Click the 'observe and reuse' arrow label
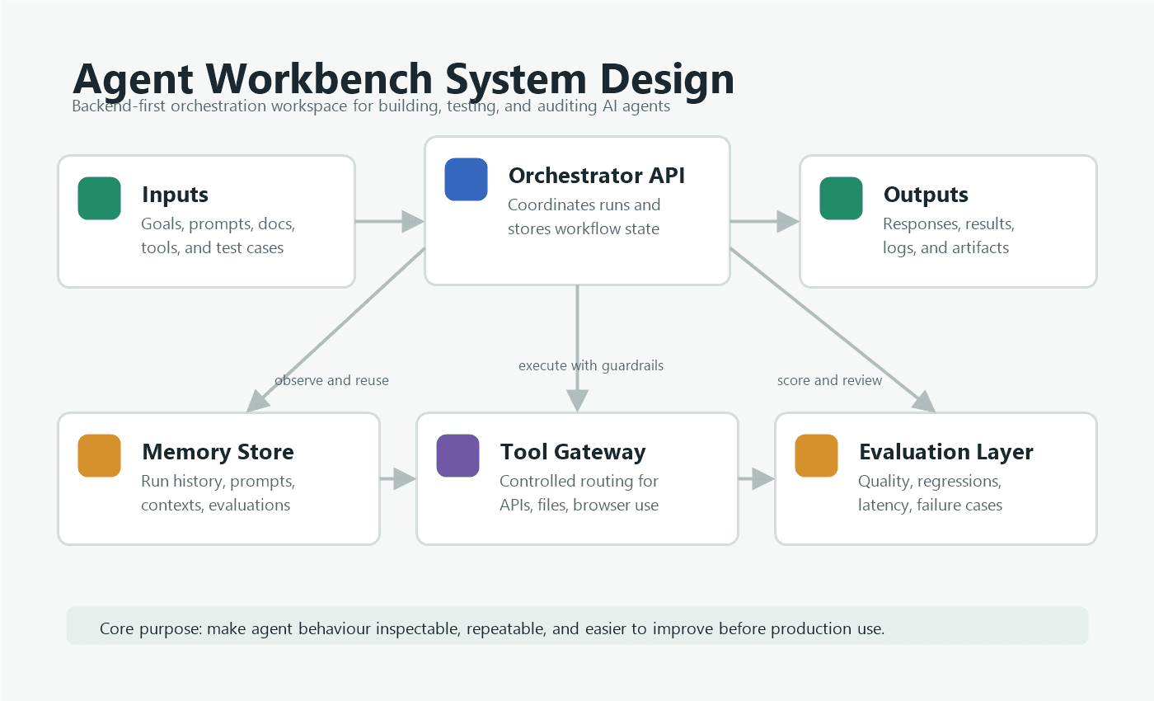Image resolution: width=1154 pixels, height=701 pixels. click(x=331, y=380)
